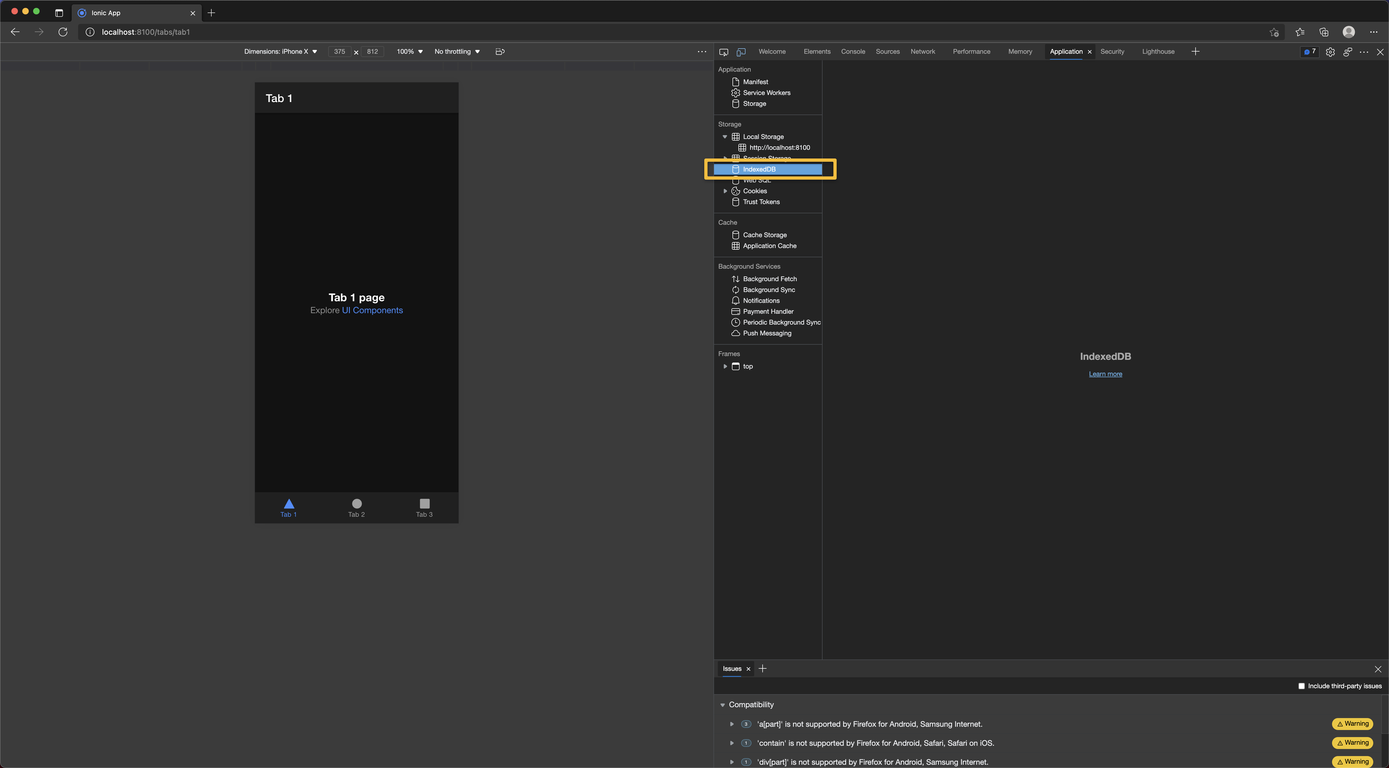This screenshot has width=1389, height=768.
Task: Tap the Tab 2 circle icon
Action: [x=356, y=503]
